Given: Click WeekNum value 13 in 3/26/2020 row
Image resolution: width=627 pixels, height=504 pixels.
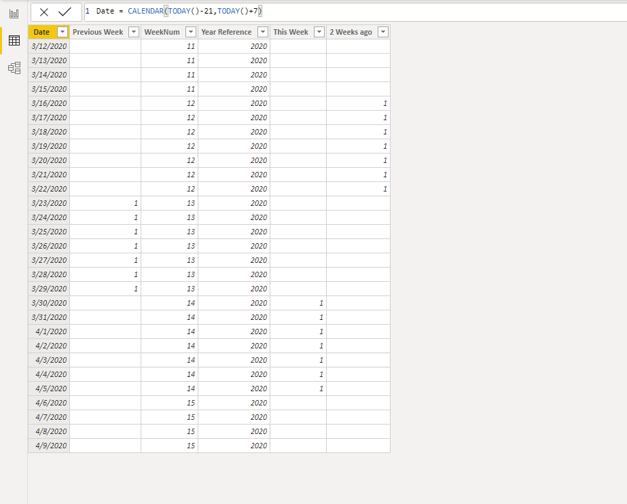Looking at the screenshot, I should tap(170, 246).
